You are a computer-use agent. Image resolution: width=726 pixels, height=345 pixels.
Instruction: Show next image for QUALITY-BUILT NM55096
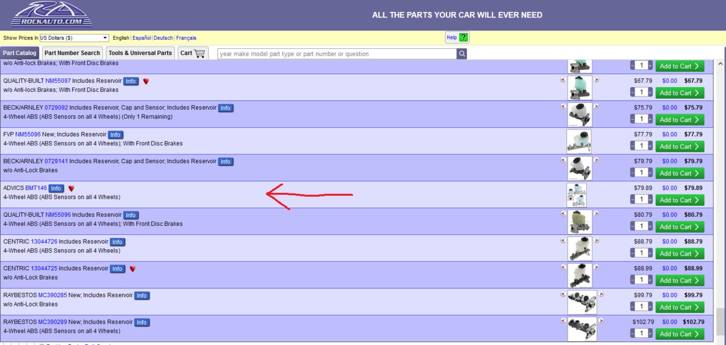point(596,214)
